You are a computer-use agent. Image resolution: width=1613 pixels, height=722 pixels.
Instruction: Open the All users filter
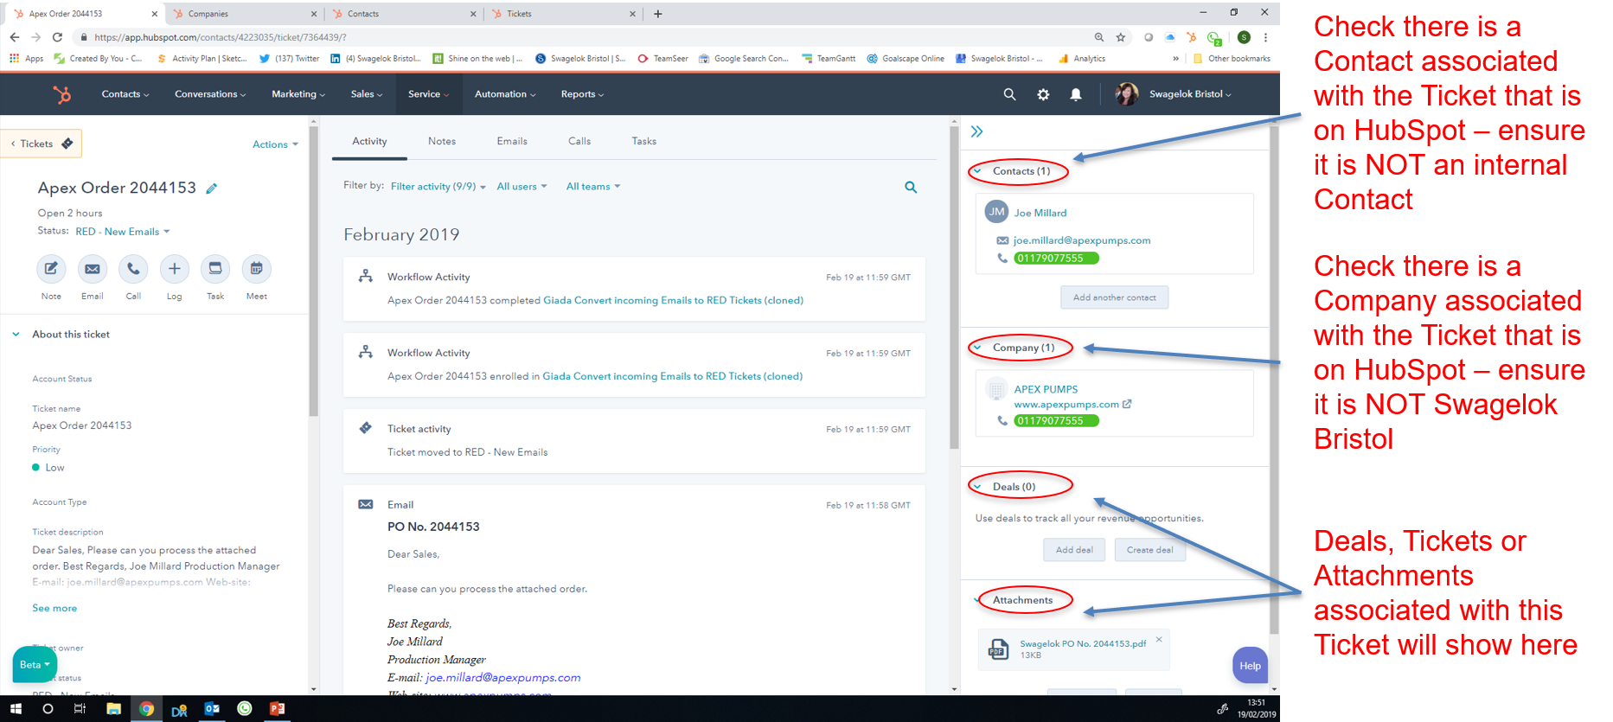522,187
